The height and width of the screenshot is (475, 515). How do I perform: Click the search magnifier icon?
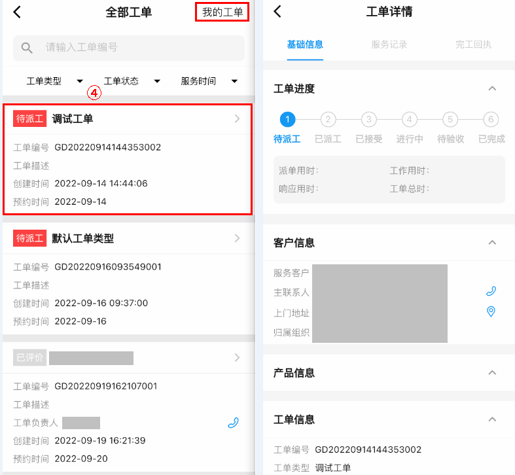[x=27, y=48]
